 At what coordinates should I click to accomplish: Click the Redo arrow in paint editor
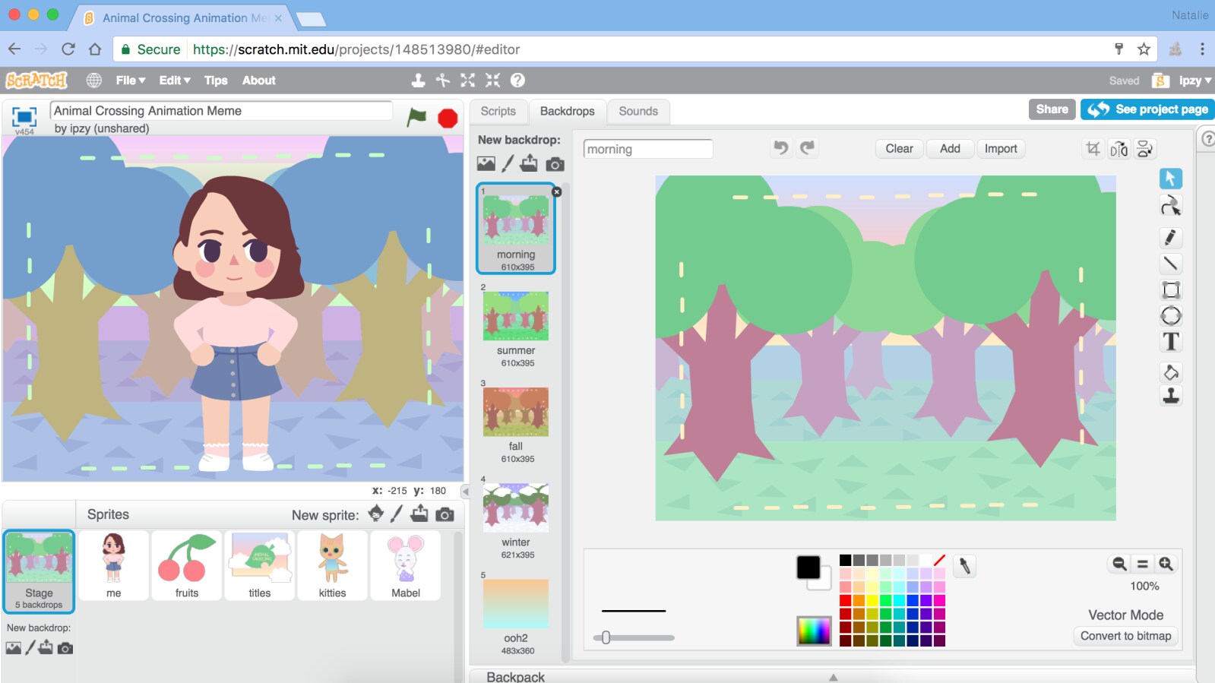coord(807,147)
